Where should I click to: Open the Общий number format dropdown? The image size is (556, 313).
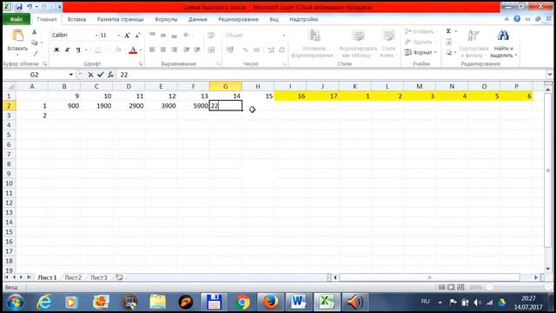pyautogui.click(x=284, y=35)
